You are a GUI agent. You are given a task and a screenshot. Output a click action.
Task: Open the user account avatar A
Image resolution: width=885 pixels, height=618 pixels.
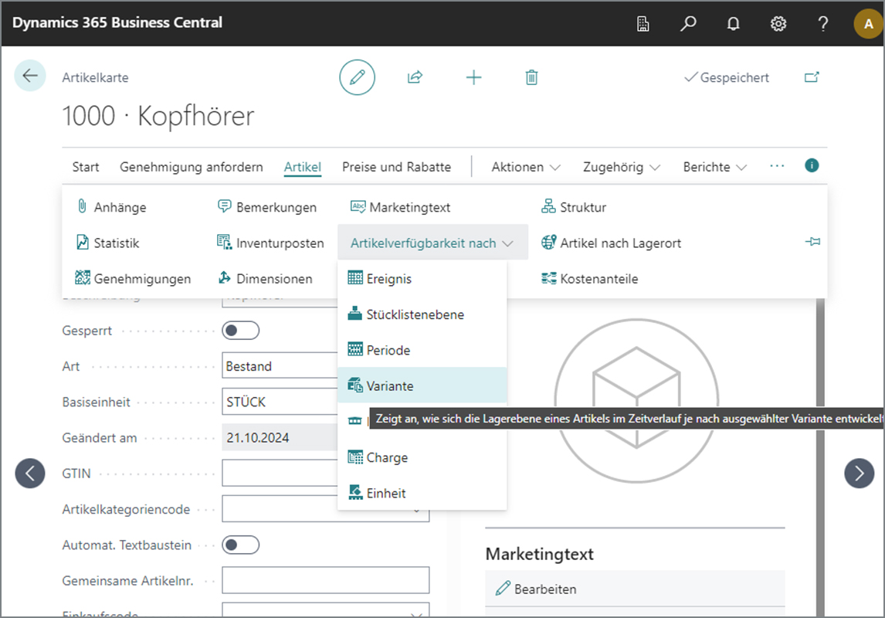tap(868, 24)
